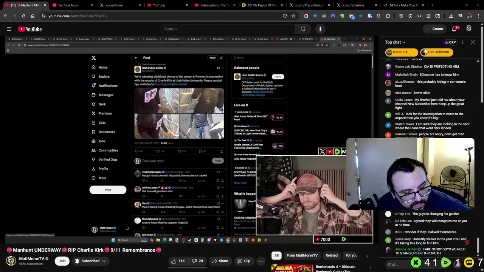Click the reading mode toolbar icon

pyautogui.click(x=428, y=16)
